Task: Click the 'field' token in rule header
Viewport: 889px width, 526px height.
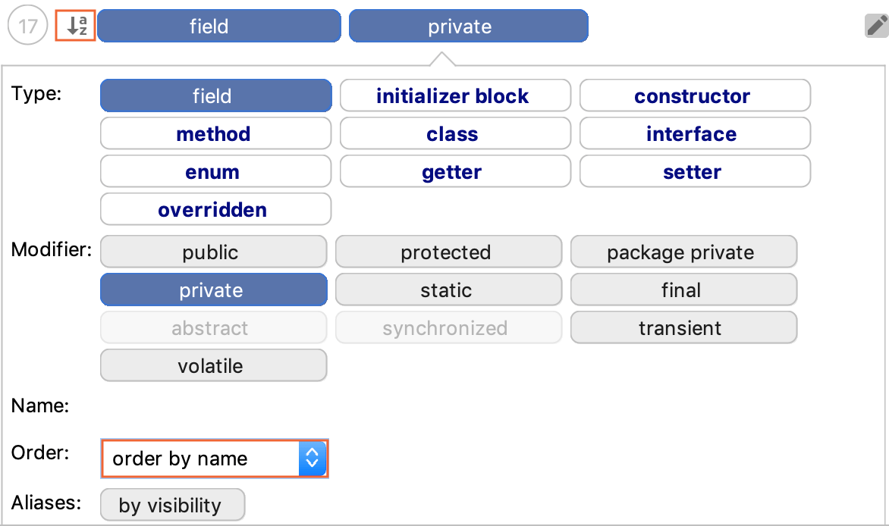Action: click(x=218, y=27)
